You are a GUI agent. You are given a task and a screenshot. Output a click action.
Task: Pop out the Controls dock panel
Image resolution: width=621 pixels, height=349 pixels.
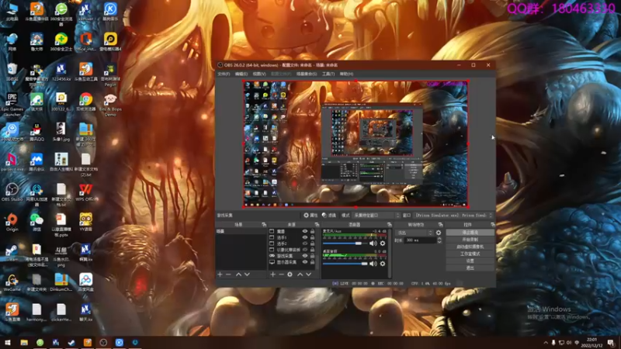[493, 225]
